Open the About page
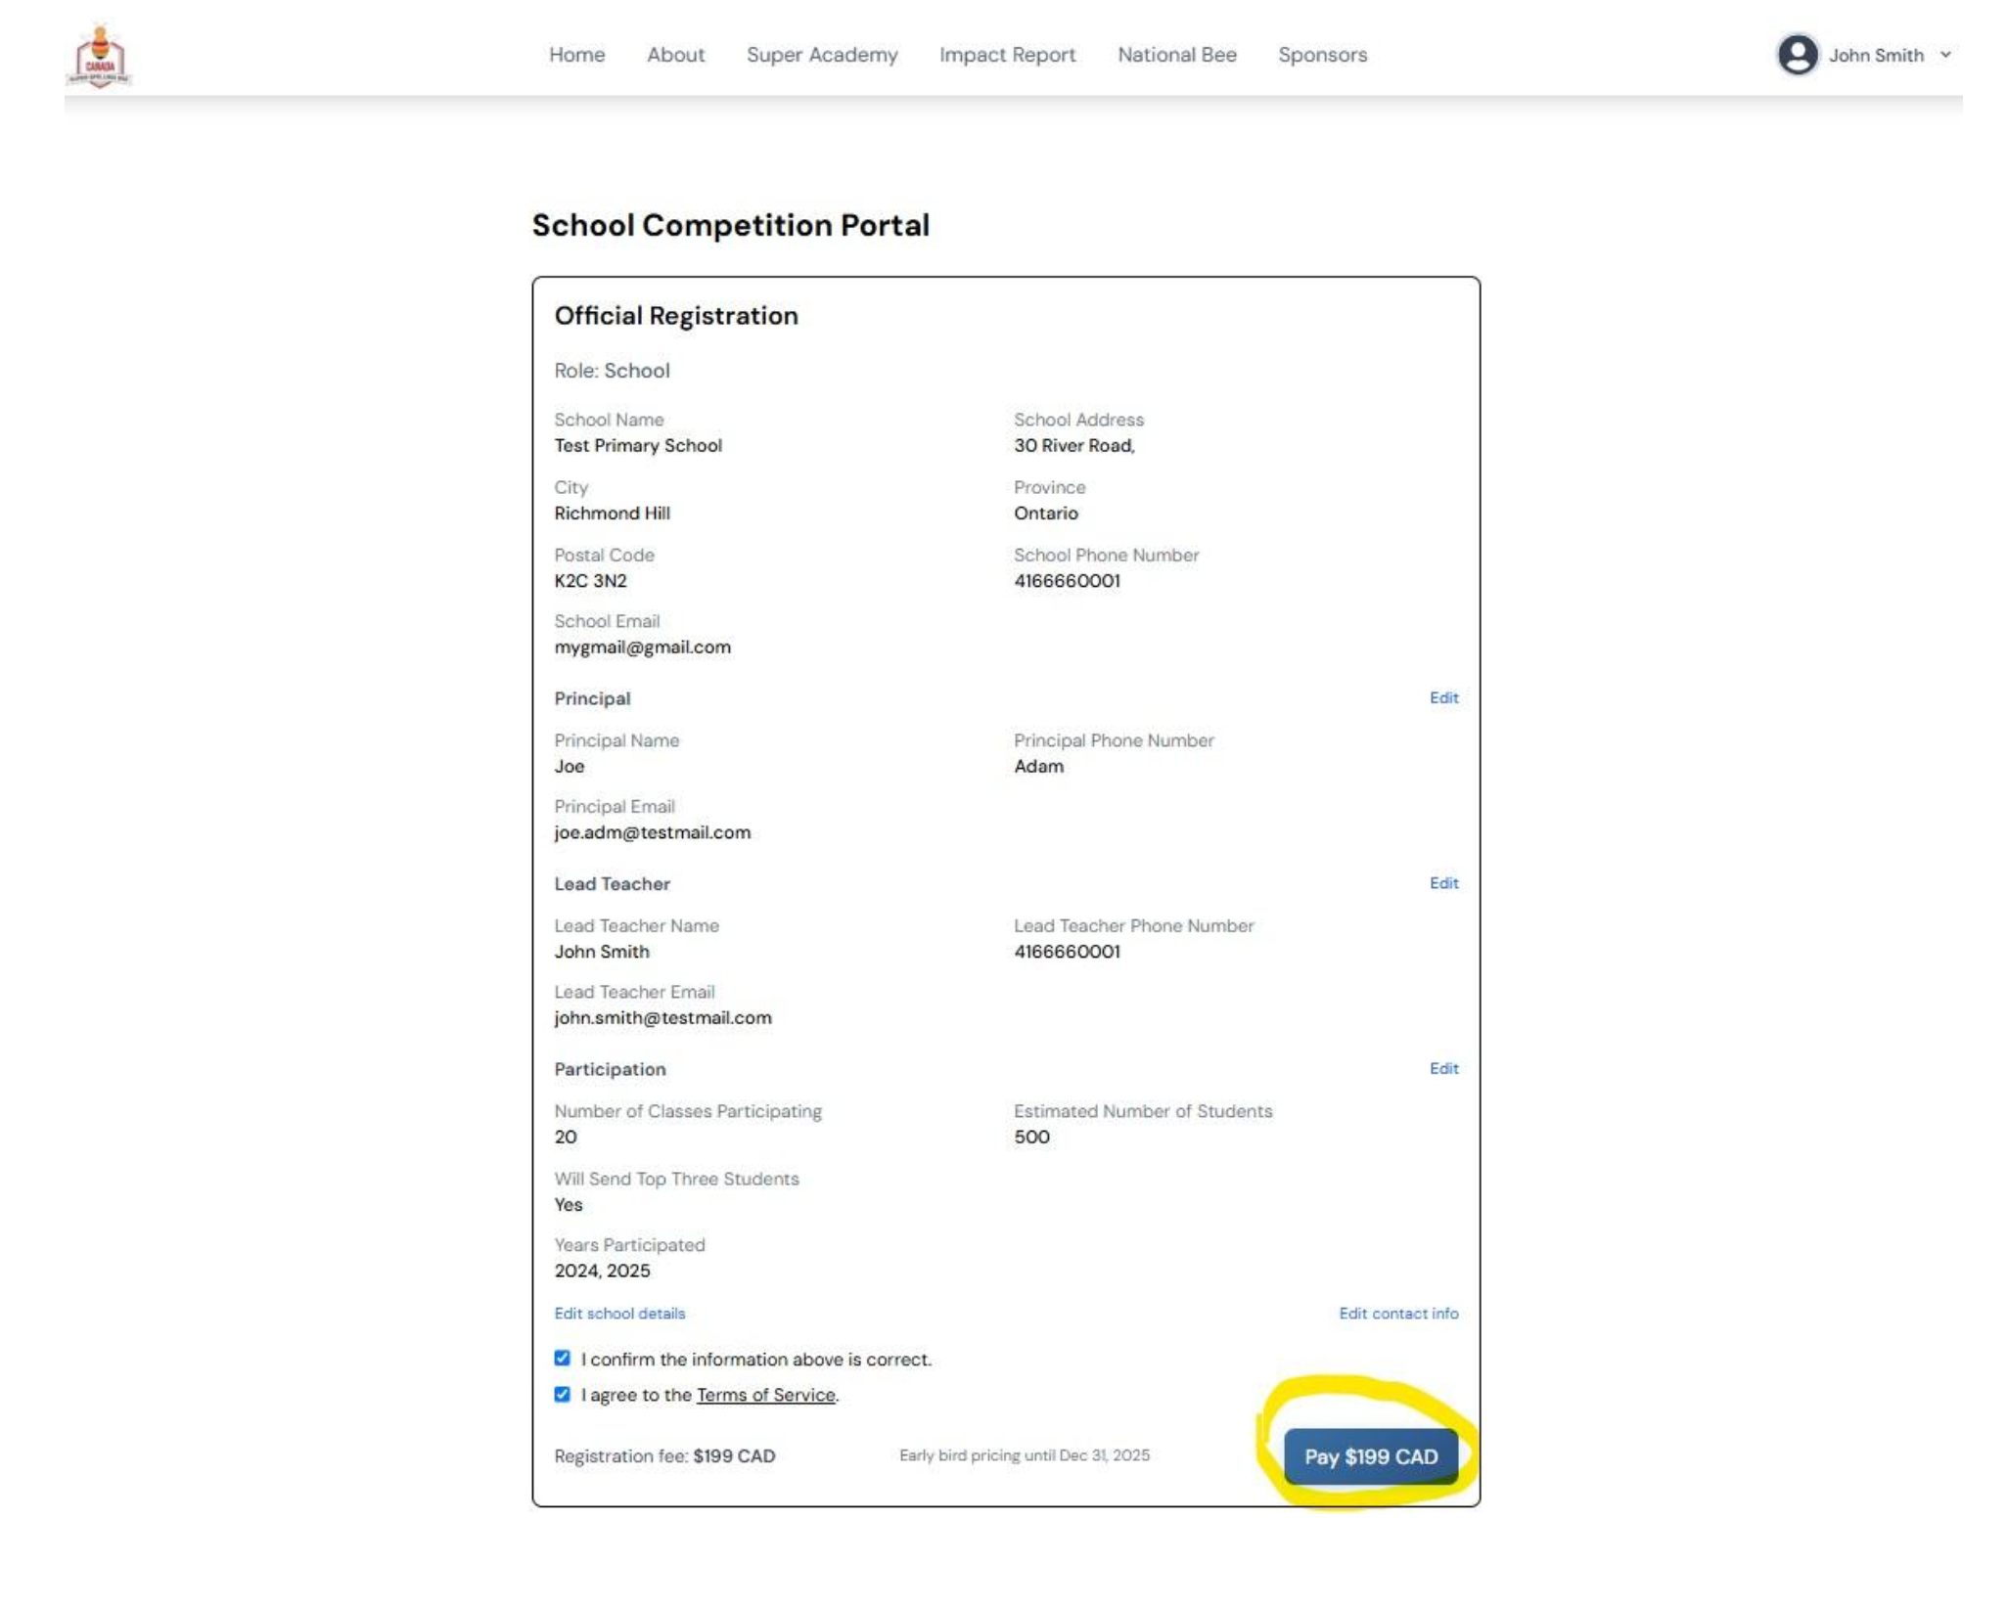The image size is (2008, 1608). (x=675, y=56)
